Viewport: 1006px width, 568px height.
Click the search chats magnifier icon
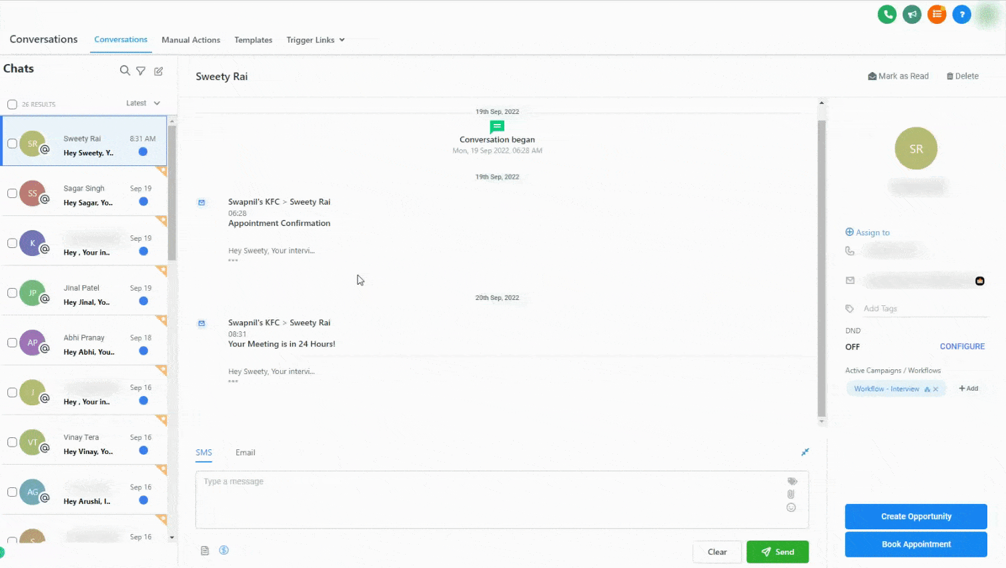[125, 71]
